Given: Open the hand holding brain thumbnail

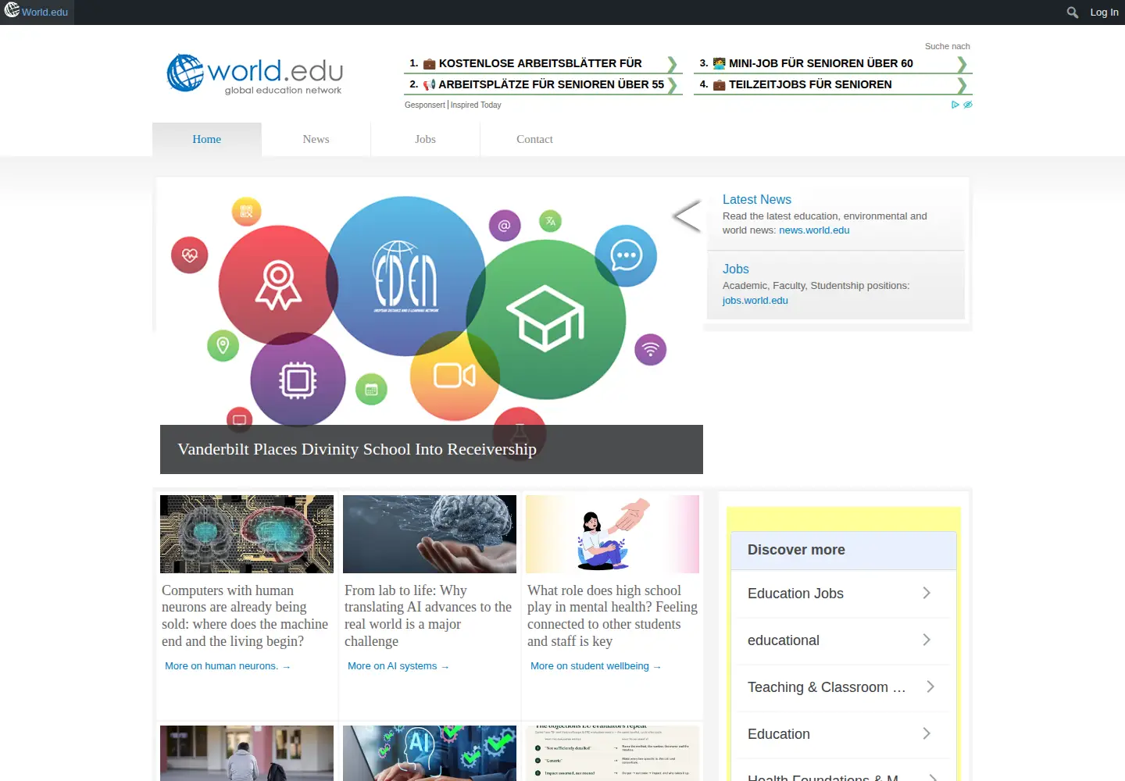Looking at the screenshot, I should pos(430,534).
